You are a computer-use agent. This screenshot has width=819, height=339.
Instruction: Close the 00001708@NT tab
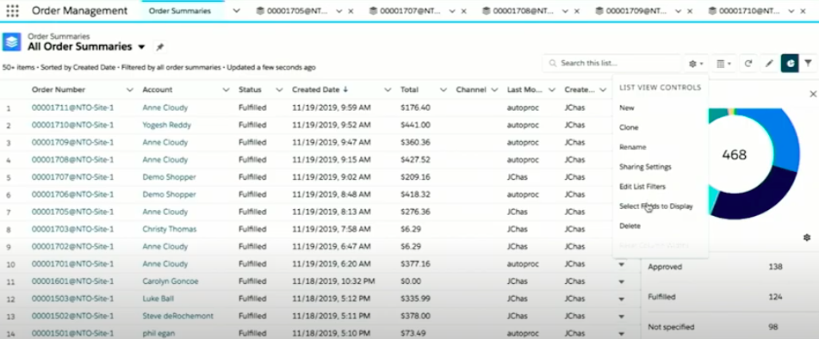[x=577, y=11]
